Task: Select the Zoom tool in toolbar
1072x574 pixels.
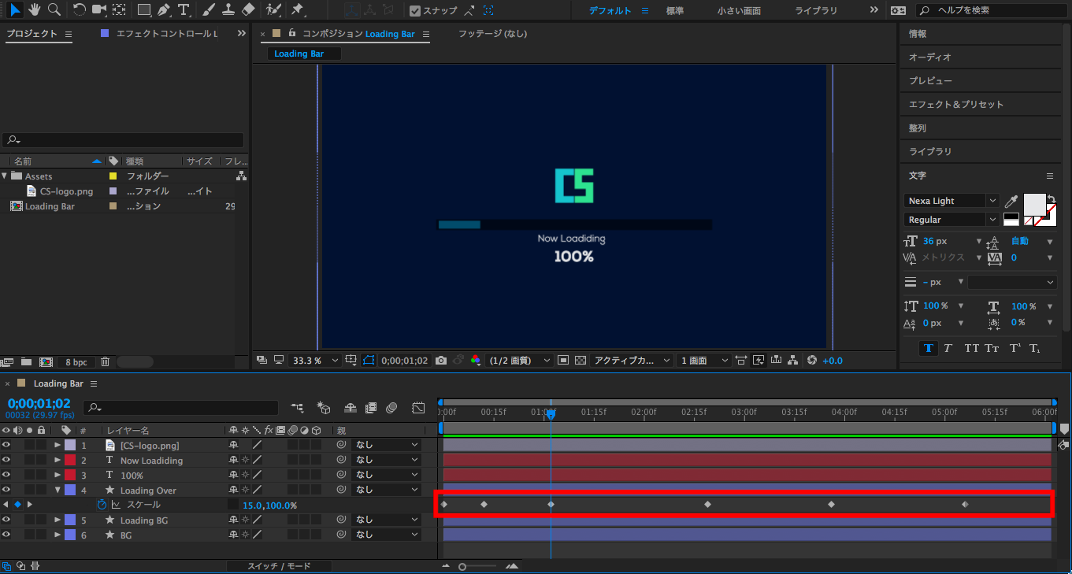Action: click(x=54, y=10)
